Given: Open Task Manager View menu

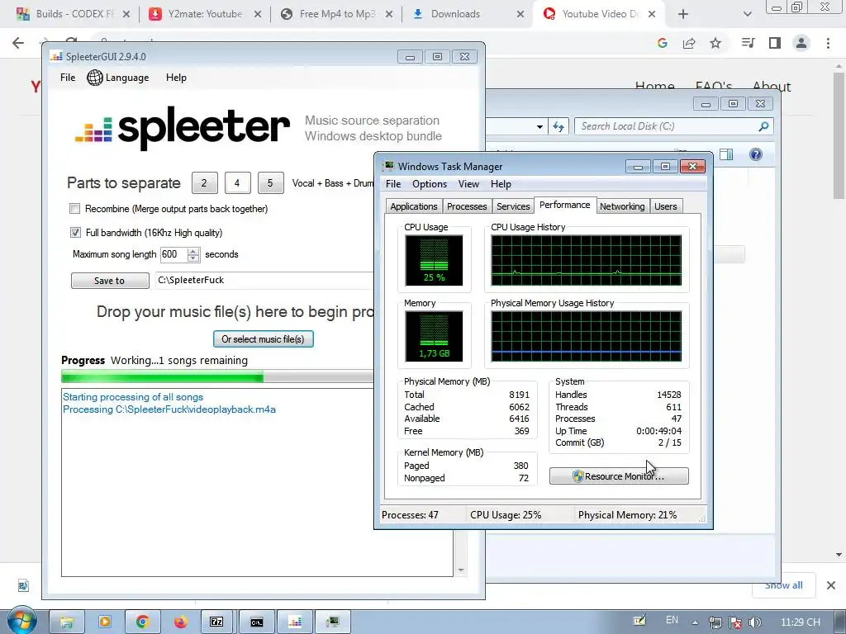Looking at the screenshot, I should [468, 184].
